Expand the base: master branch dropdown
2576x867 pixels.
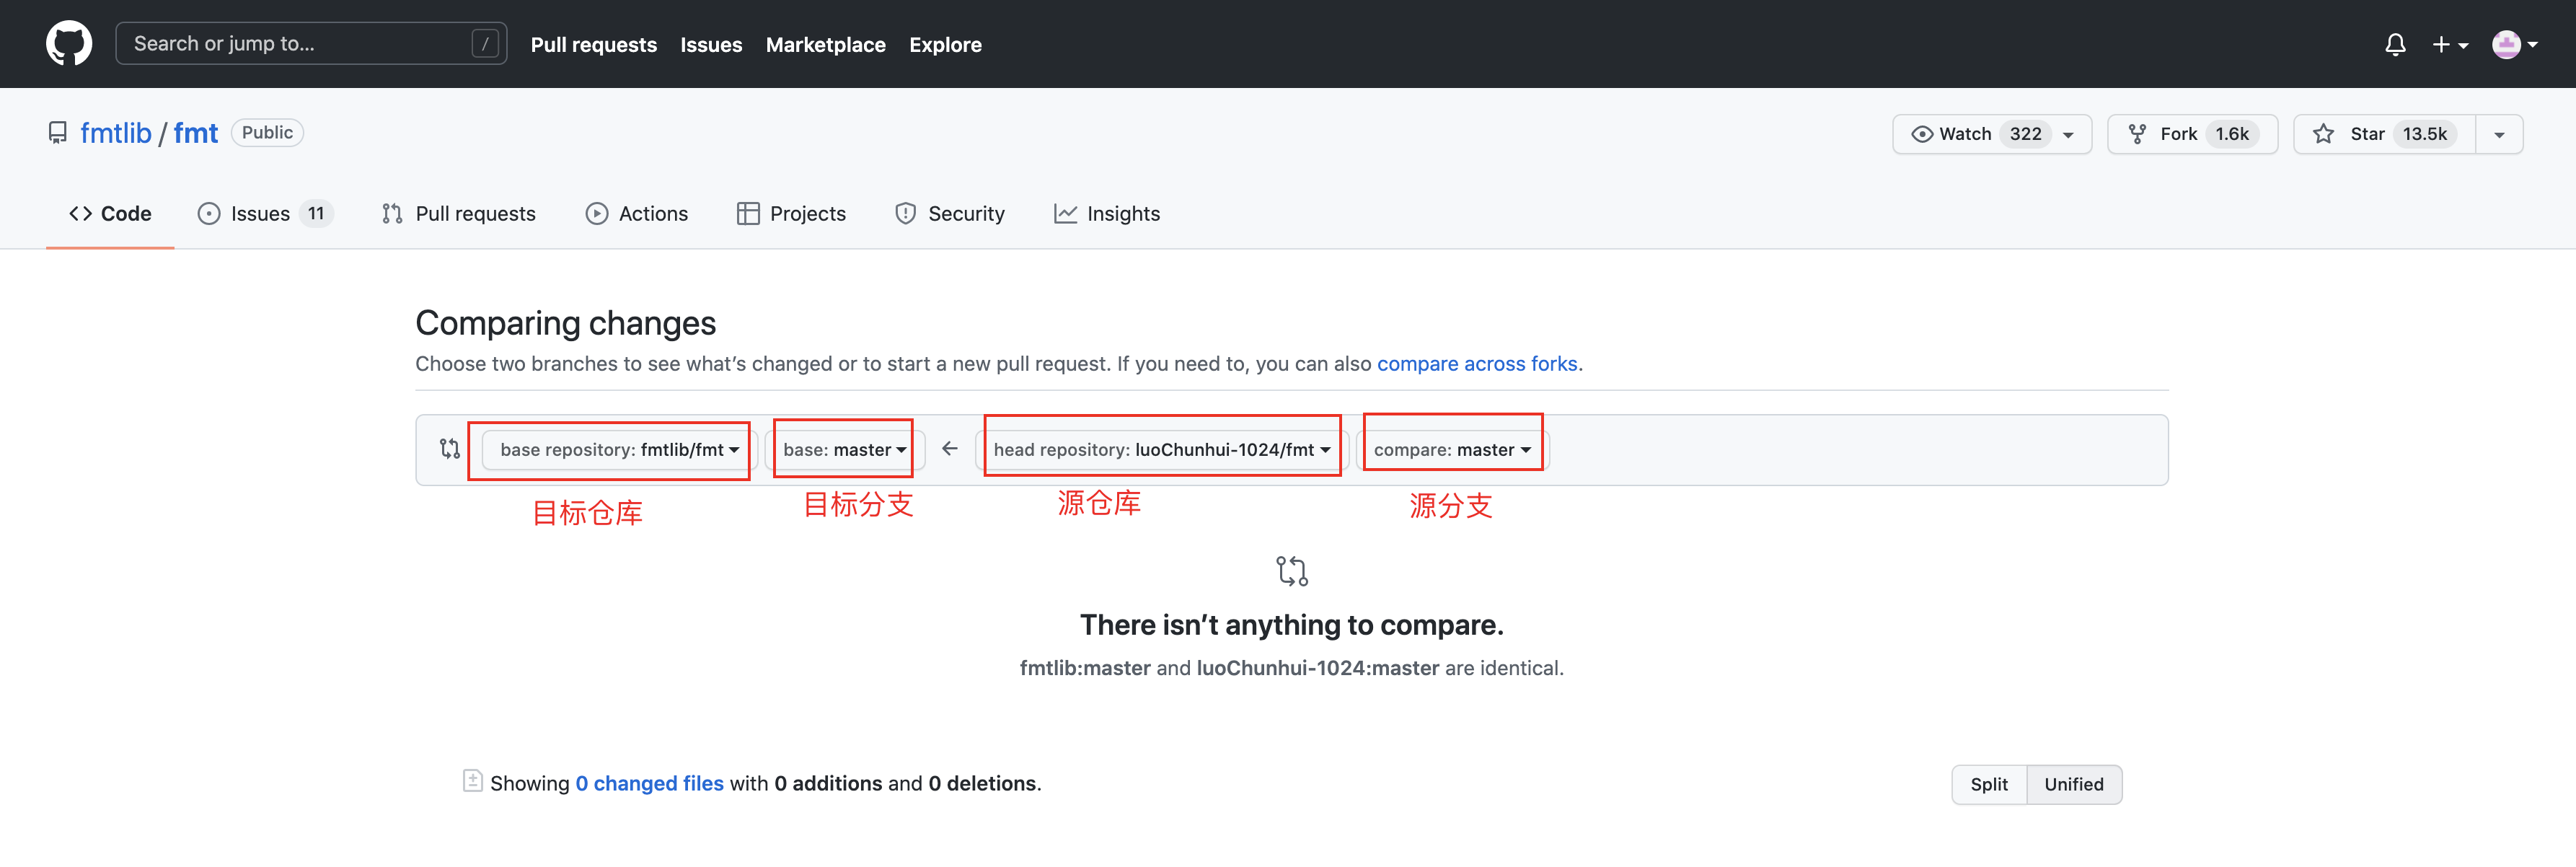tap(844, 450)
